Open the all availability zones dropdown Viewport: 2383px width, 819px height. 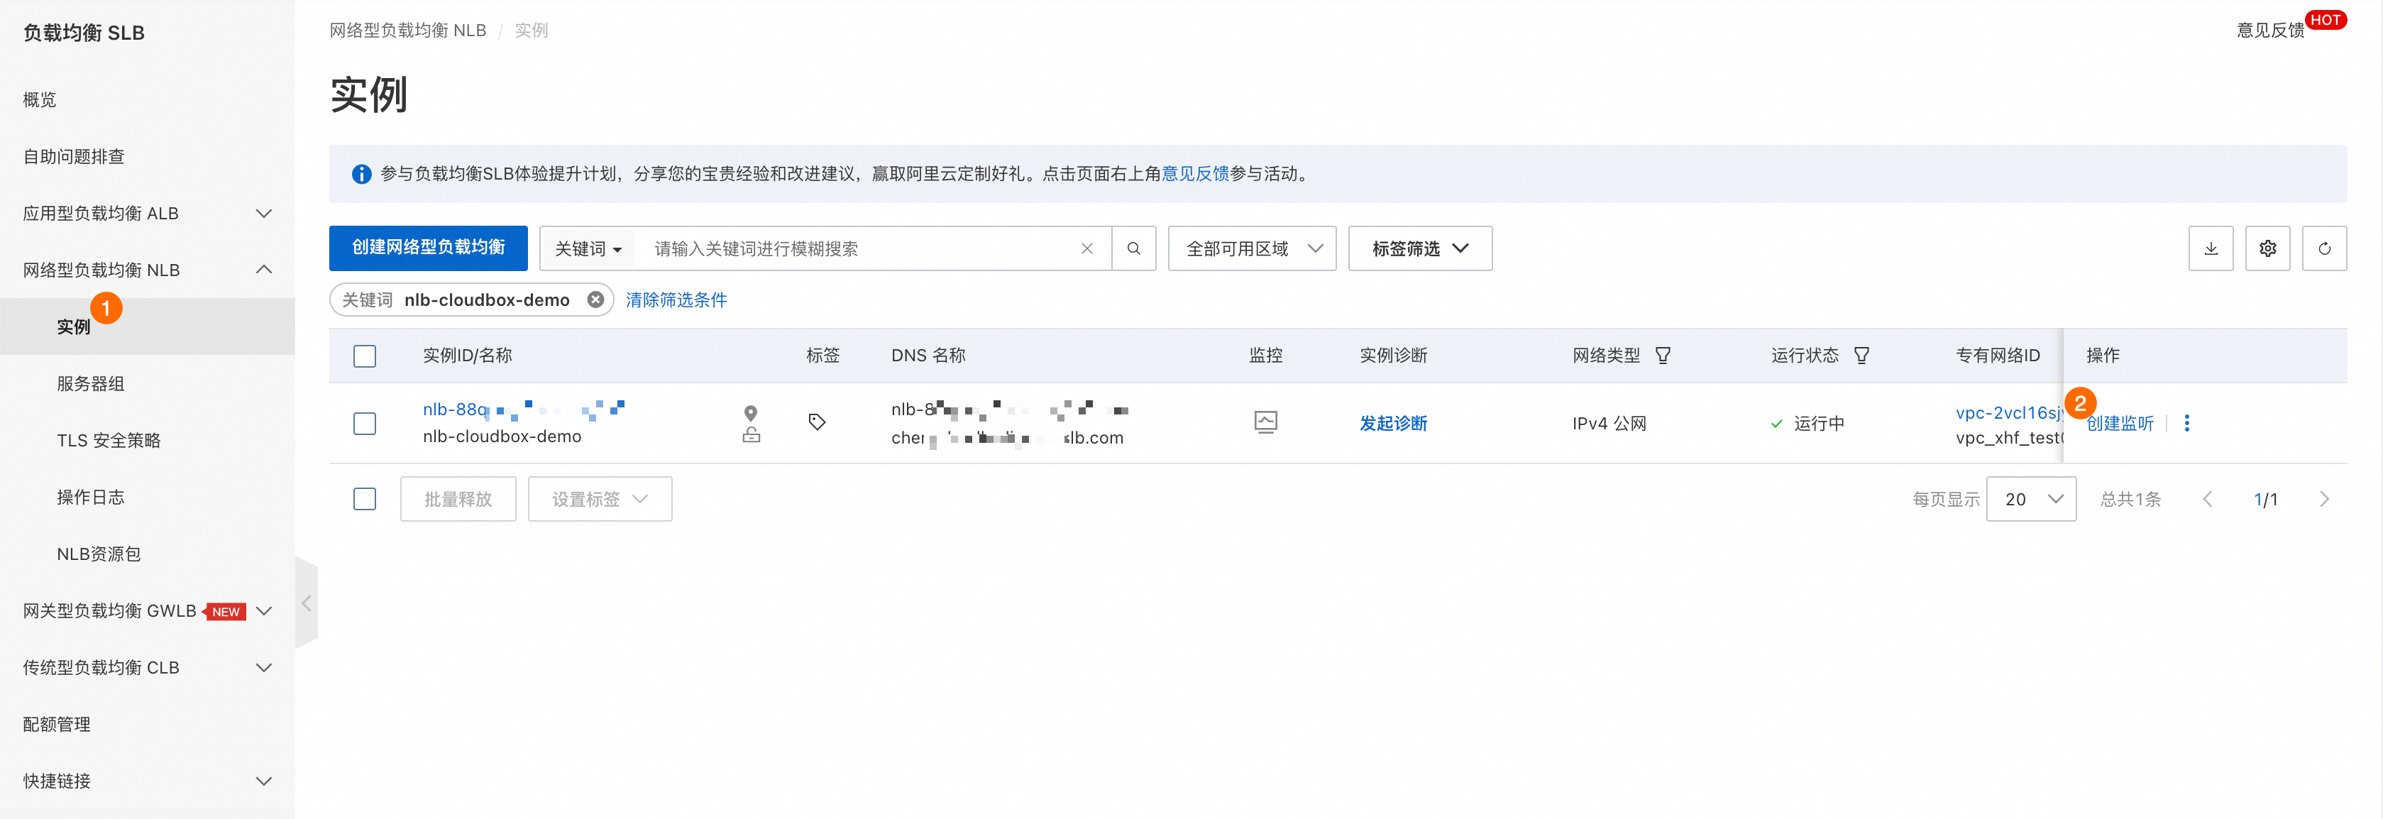point(1252,248)
